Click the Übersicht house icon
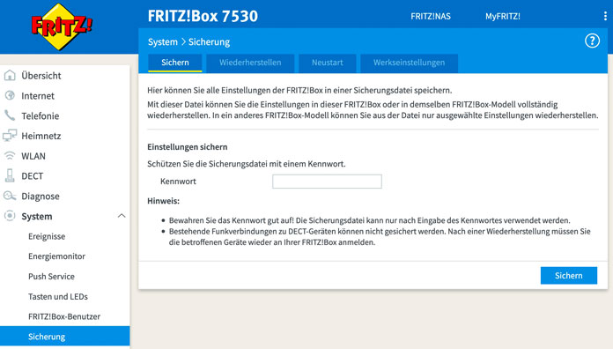The height and width of the screenshot is (349, 613). 10,75
